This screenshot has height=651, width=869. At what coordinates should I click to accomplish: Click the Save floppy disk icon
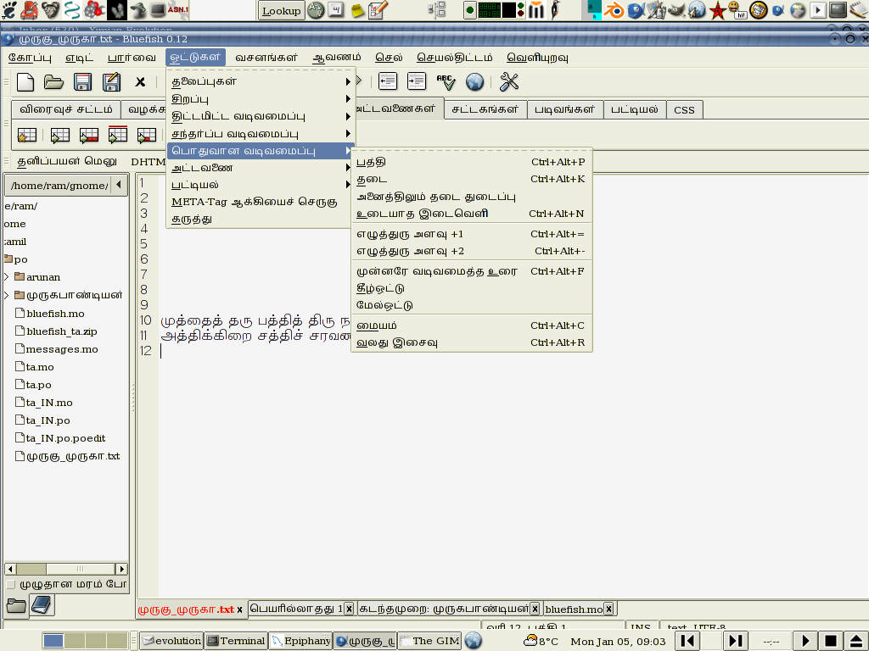(x=82, y=82)
